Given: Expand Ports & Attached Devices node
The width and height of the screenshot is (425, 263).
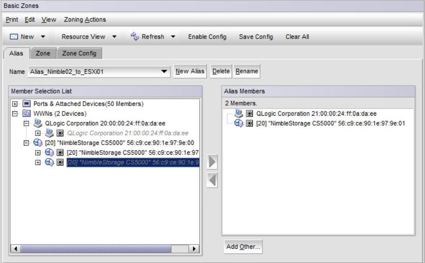Looking at the screenshot, I should click(x=15, y=104).
